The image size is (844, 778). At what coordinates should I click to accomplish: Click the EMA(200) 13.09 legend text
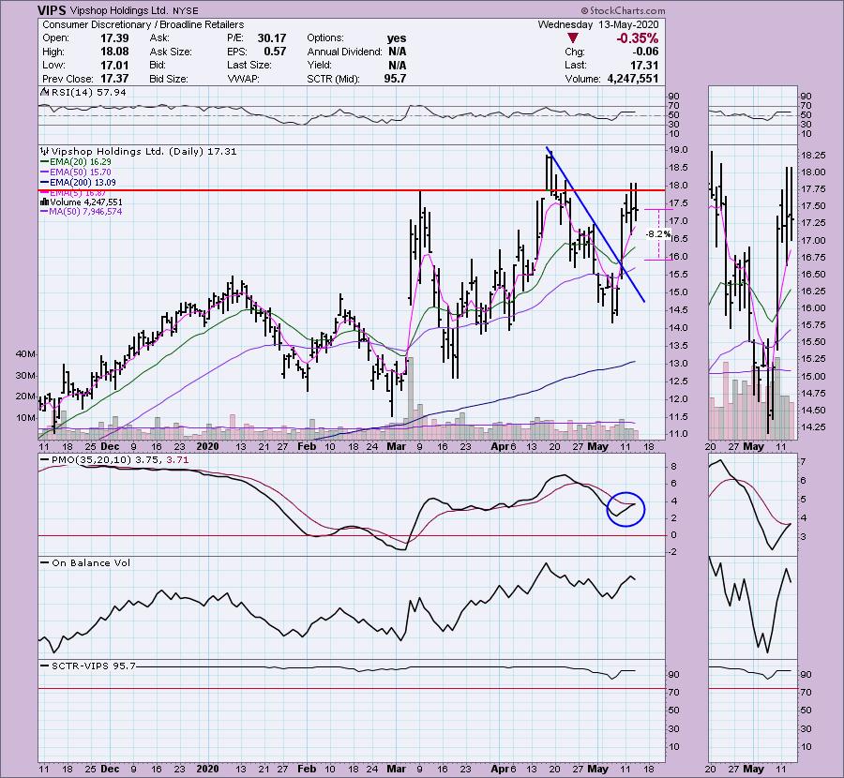point(83,183)
